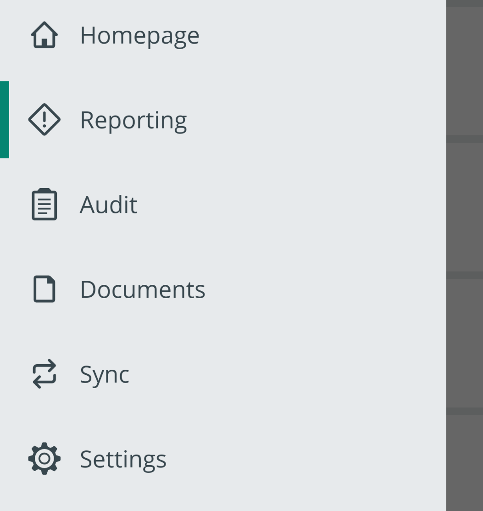Open the Documents menu entry
The image size is (483, 511).
click(x=223, y=289)
